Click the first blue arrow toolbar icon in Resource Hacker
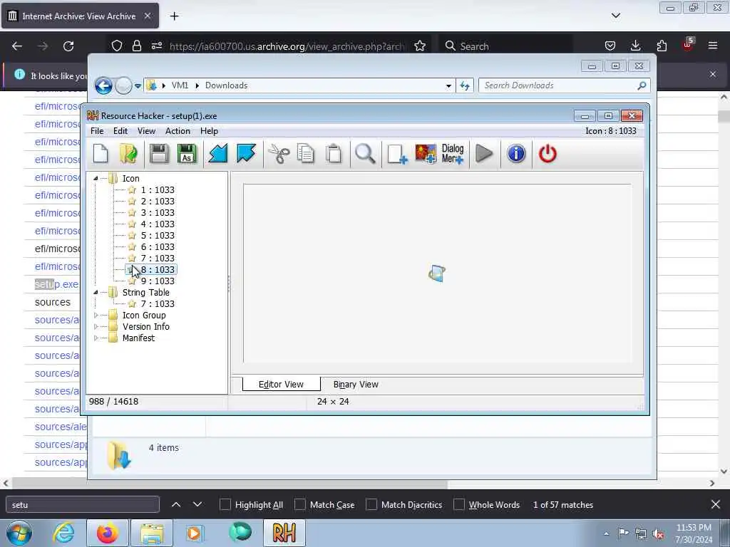Screen dimensions: 730x547 pyautogui.click(x=217, y=154)
